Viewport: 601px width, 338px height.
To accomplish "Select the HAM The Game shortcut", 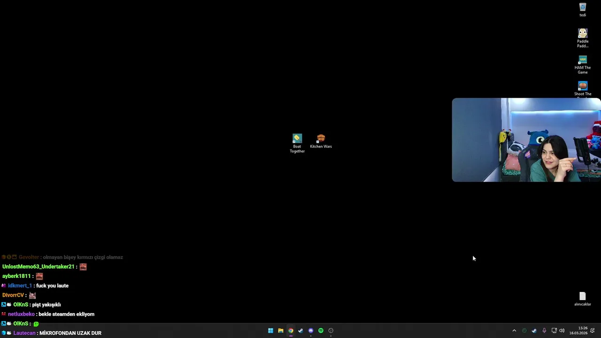I will pos(583,65).
